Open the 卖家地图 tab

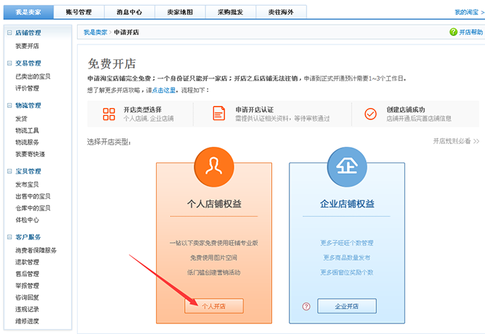[x=180, y=12]
